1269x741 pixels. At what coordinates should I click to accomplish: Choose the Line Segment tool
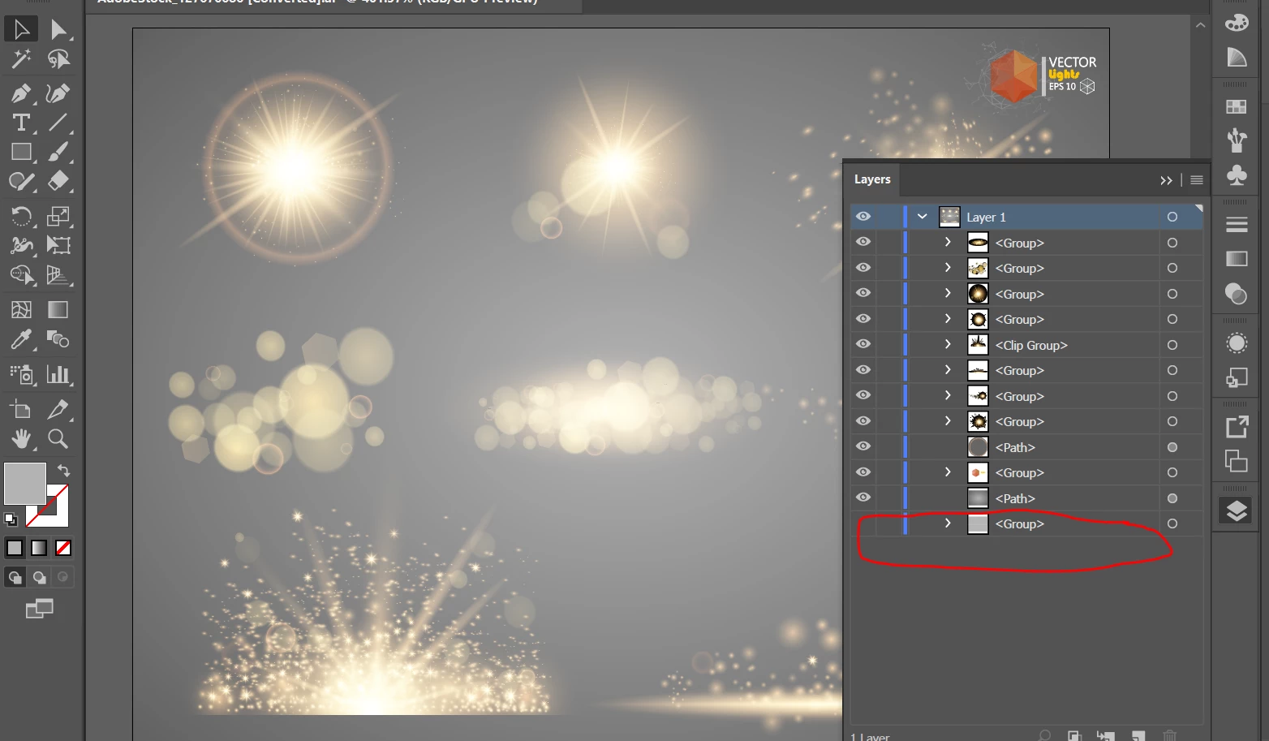(x=58, y=123)
